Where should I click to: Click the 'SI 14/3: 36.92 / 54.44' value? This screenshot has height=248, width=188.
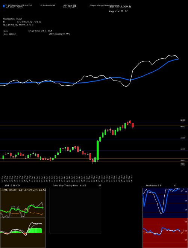tap(28, 22)
